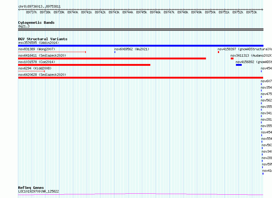This screenshot has height=198, width=272.
Task: Open the nsv1031578 (Coe2014) variant label
Action: [x=37, y=62]
